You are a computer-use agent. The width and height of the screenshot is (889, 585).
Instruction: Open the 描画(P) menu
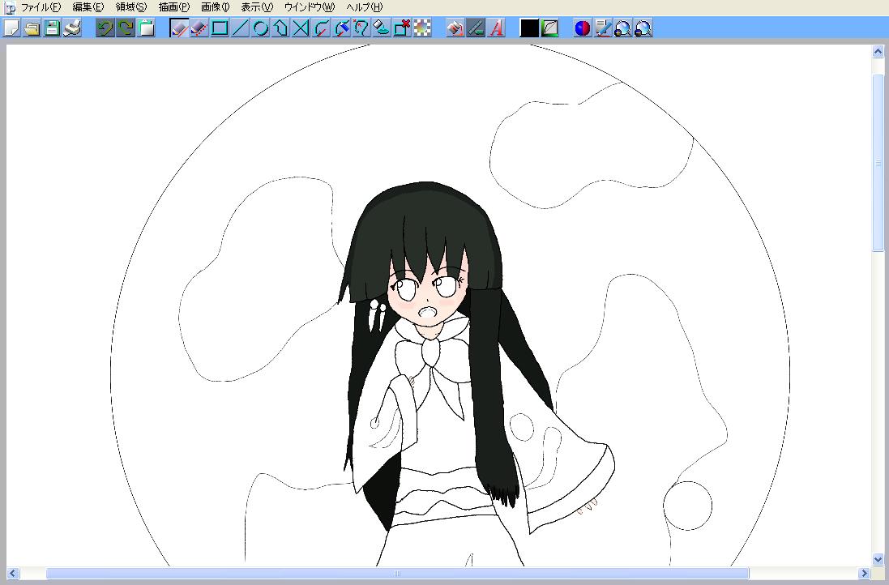tap(174, 7)
